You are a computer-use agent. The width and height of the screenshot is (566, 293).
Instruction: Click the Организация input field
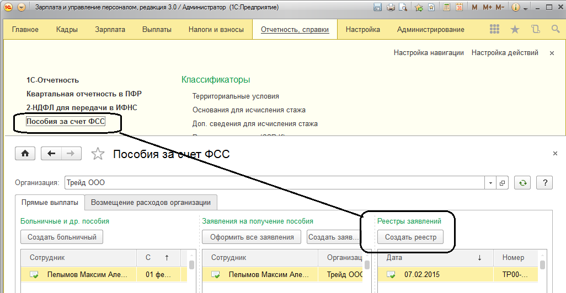point(274,183)
